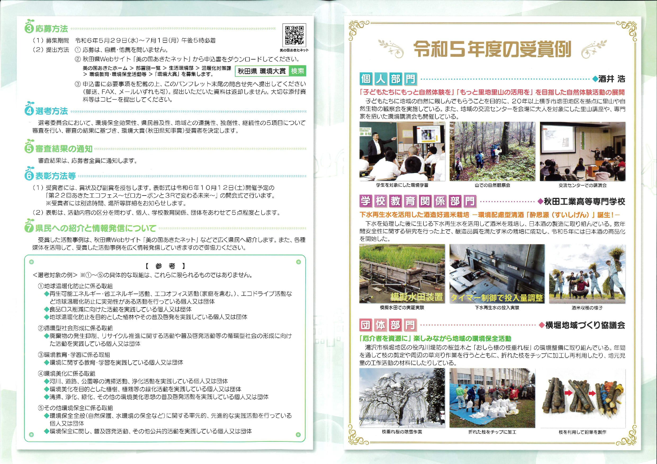Open the 山での自然観察会 forest photo
Viewport: 657px width, 464px height.
pyautogui.click(x=492, y=151)
